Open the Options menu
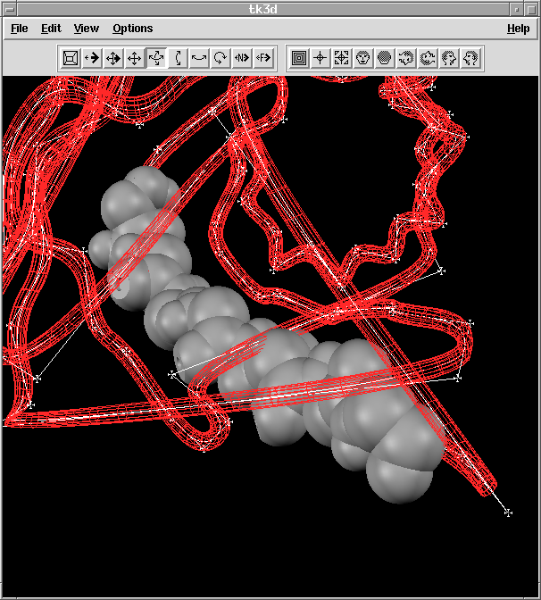The height and width of the screenshot is (600, 541). tap(133, 29)
